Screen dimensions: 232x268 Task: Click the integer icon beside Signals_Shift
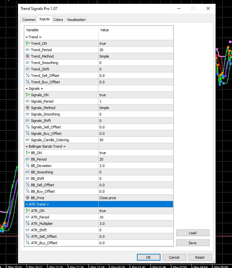(x=28, y=121)
